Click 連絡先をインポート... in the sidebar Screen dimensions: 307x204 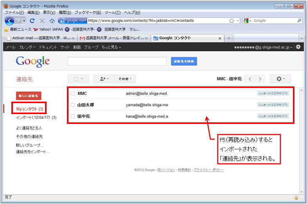click(33, 152)
